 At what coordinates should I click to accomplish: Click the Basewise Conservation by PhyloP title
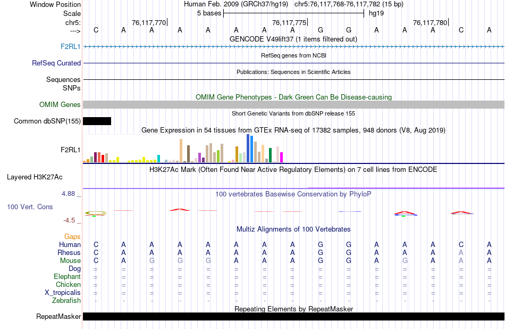tap(293, 194)
